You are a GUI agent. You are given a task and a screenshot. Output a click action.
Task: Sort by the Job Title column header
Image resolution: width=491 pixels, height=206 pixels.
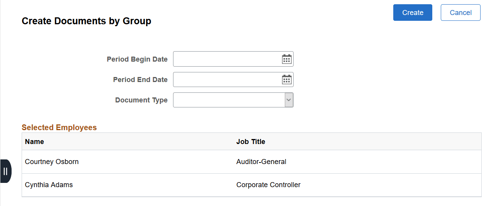(x=251, y=142)
